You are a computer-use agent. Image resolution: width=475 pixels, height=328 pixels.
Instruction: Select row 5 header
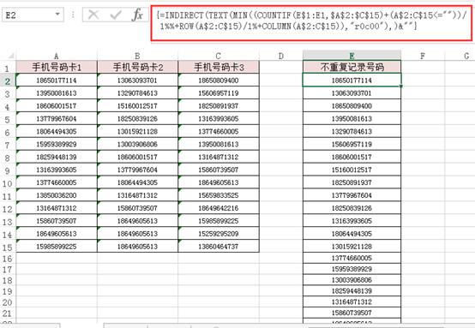click(x=7, y=119)
